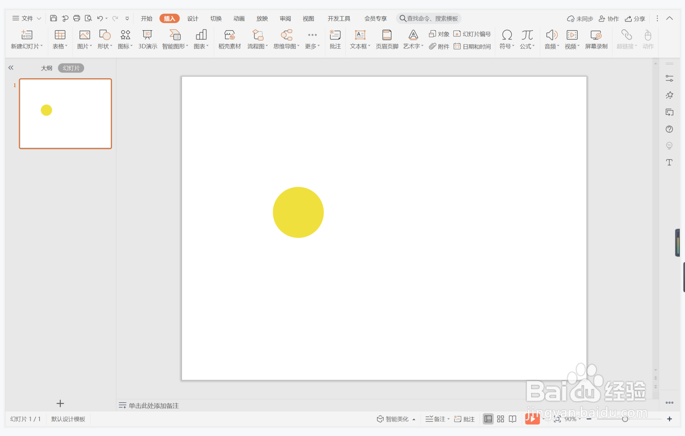Screen dimensions: 685x436
Task: Open the 稻壳素材 resource icon
Action: click(x=229, y=39)
